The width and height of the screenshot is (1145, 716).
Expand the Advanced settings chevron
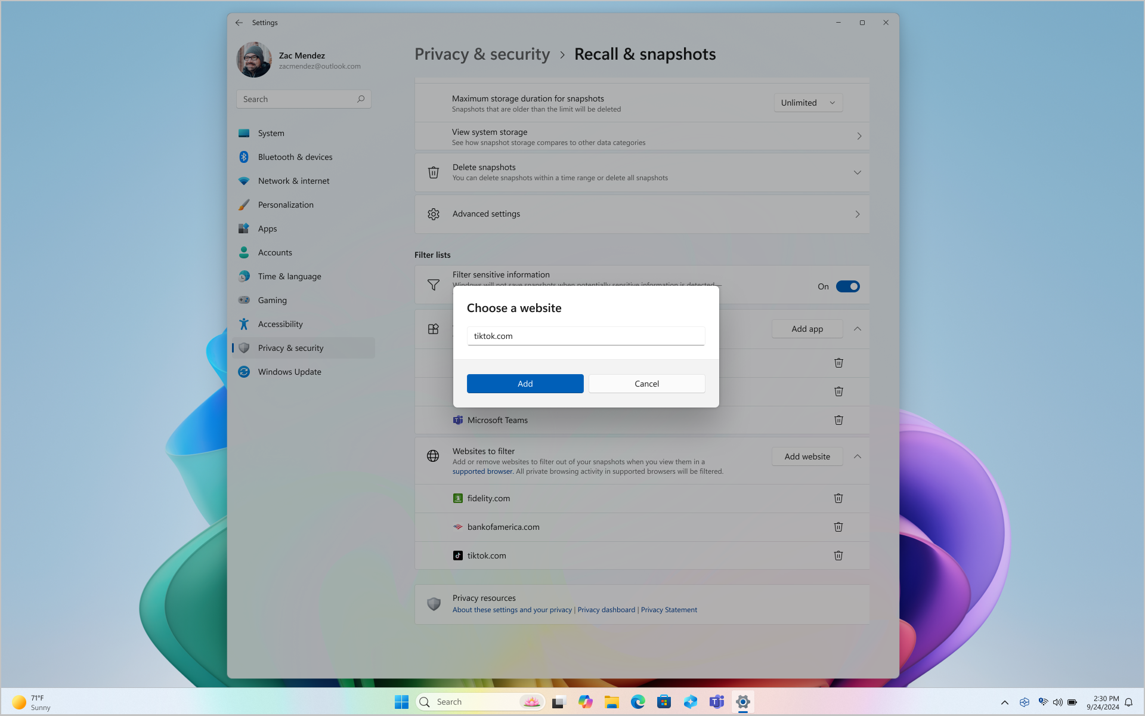click(x=858, y=214)
